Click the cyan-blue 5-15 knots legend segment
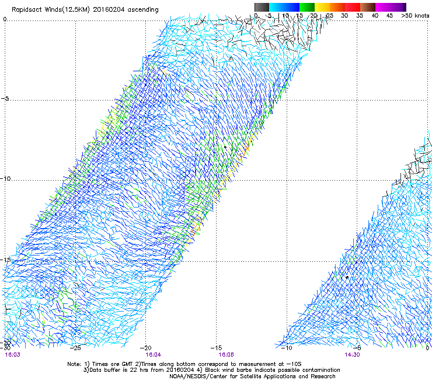Screen dimensions: 432x380 click(x=284, y=7)
